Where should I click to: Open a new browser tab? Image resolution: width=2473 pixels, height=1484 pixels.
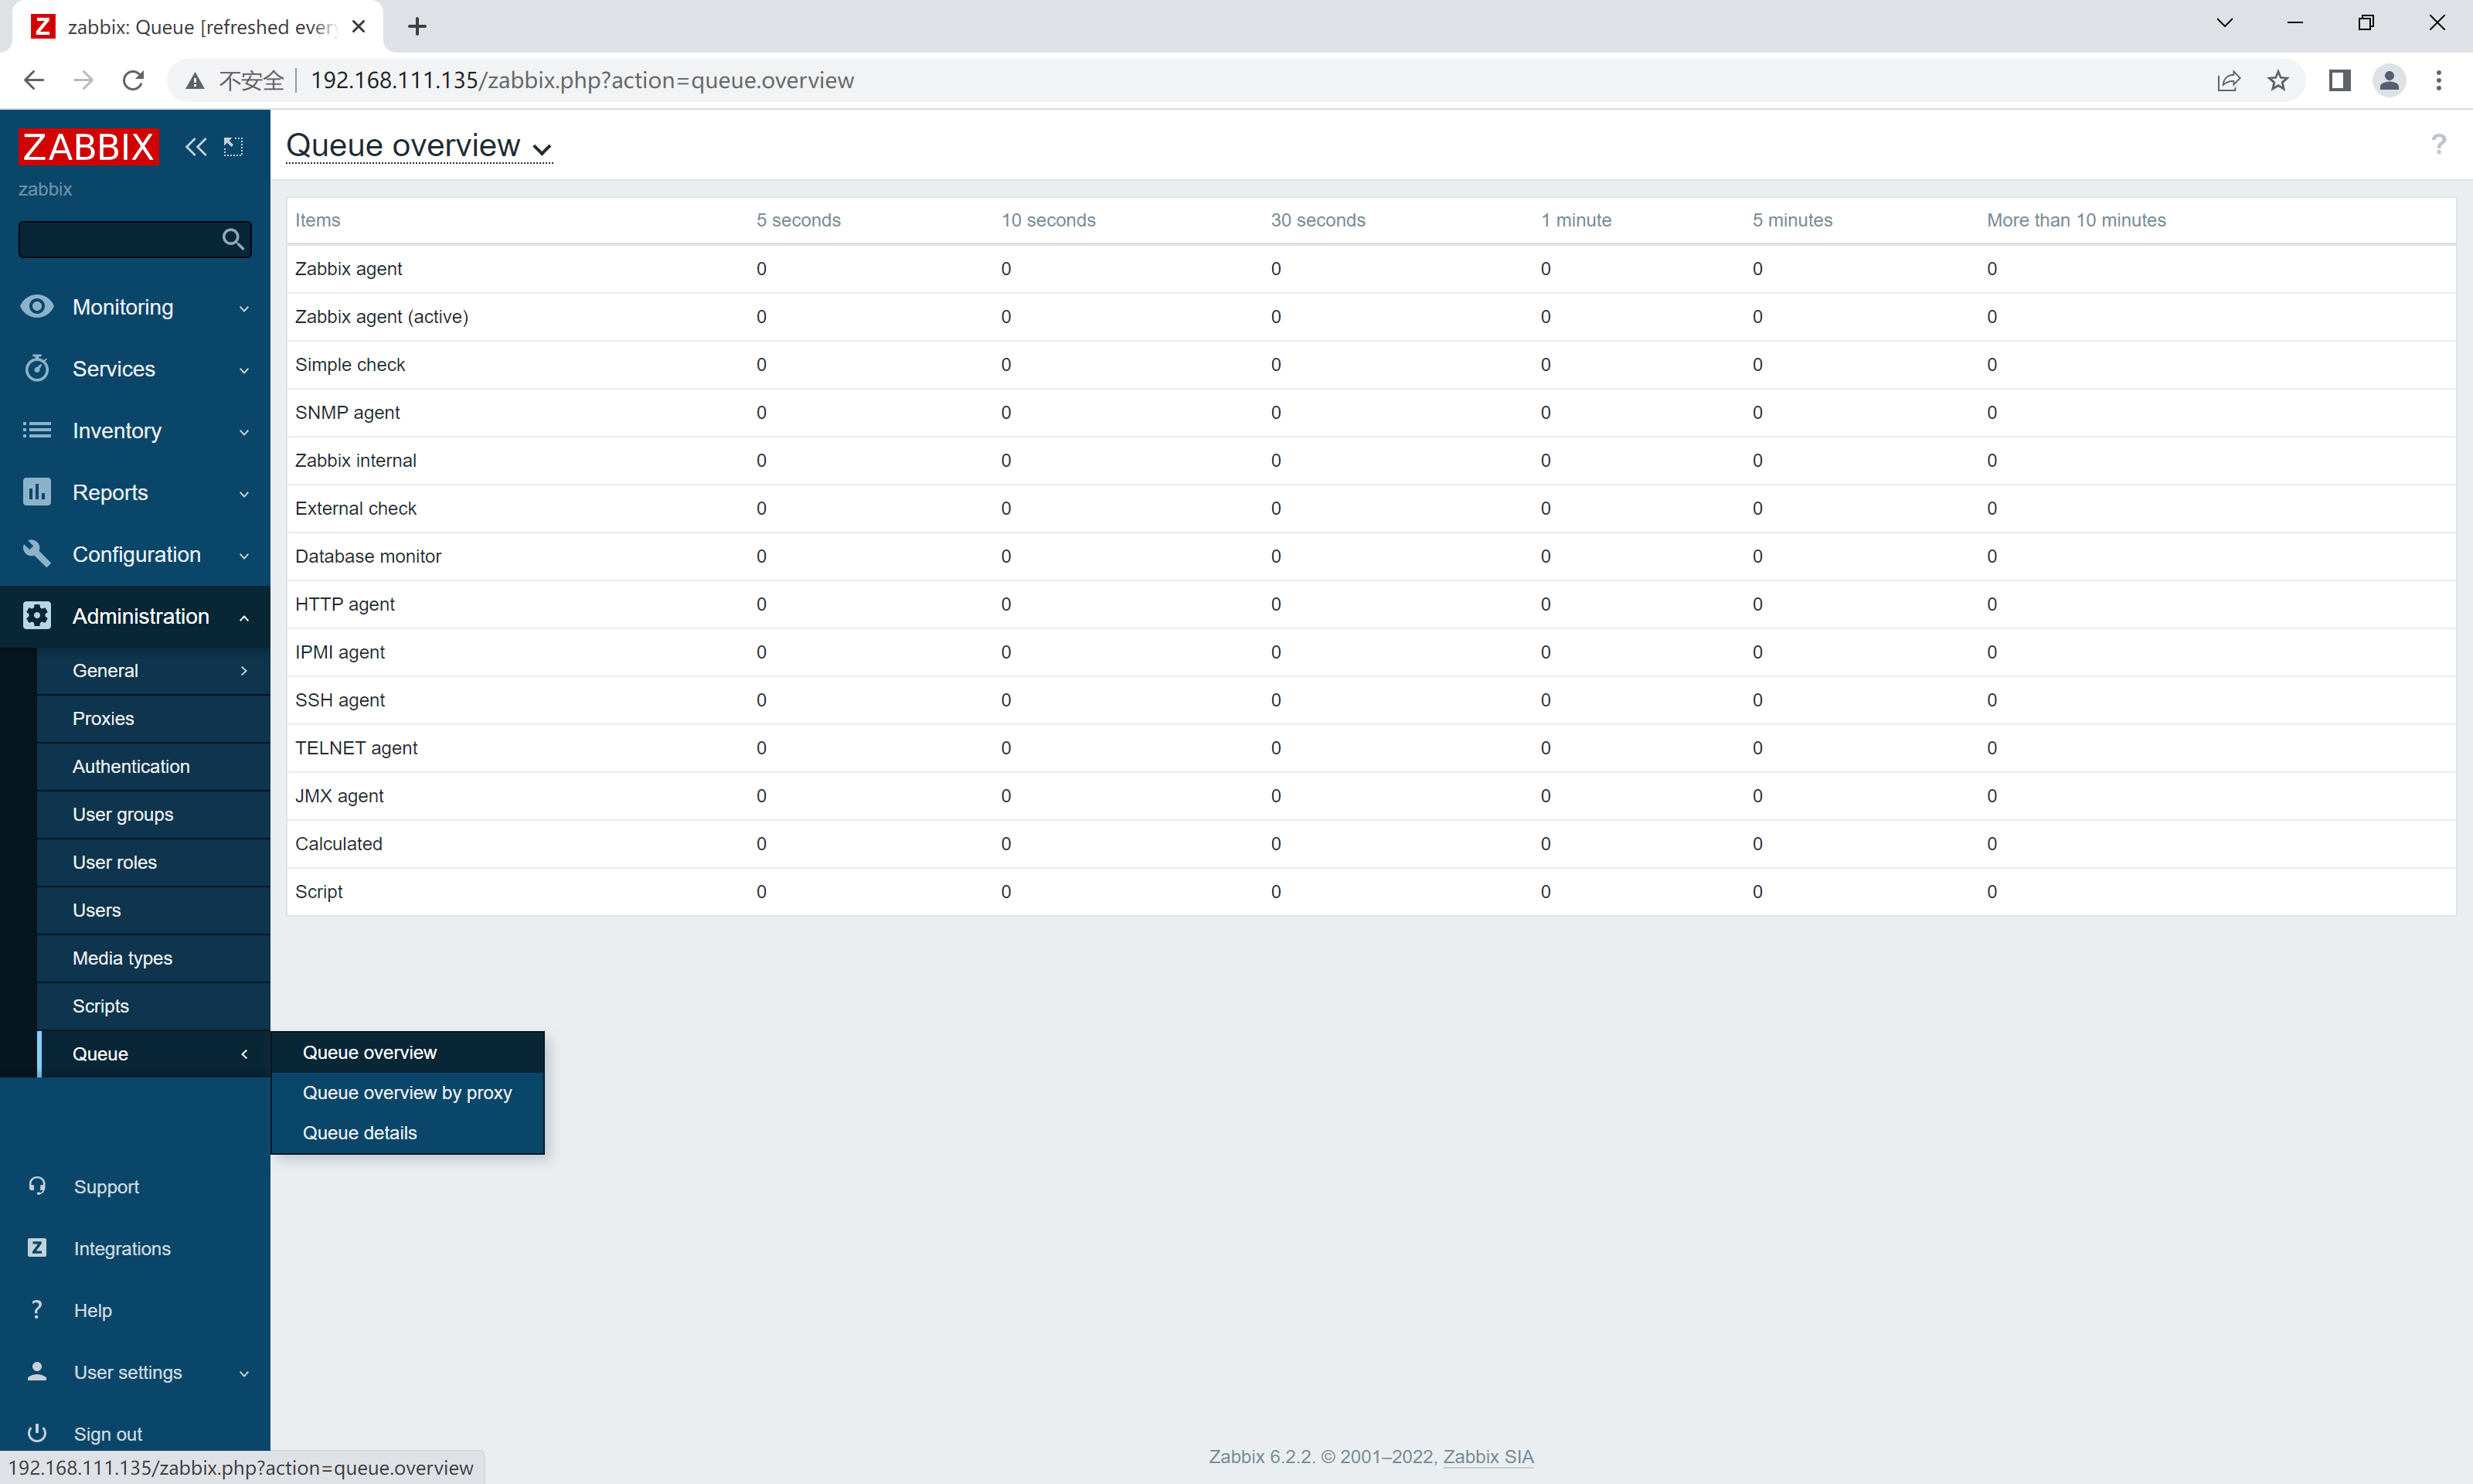418,27
